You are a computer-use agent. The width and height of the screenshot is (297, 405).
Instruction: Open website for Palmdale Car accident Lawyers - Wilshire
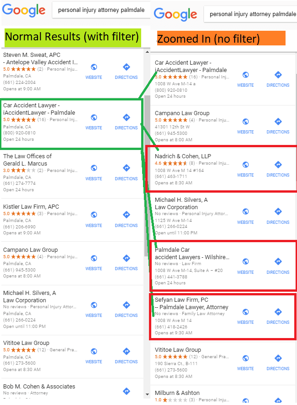pyautogui.click(x=245, y=266)
